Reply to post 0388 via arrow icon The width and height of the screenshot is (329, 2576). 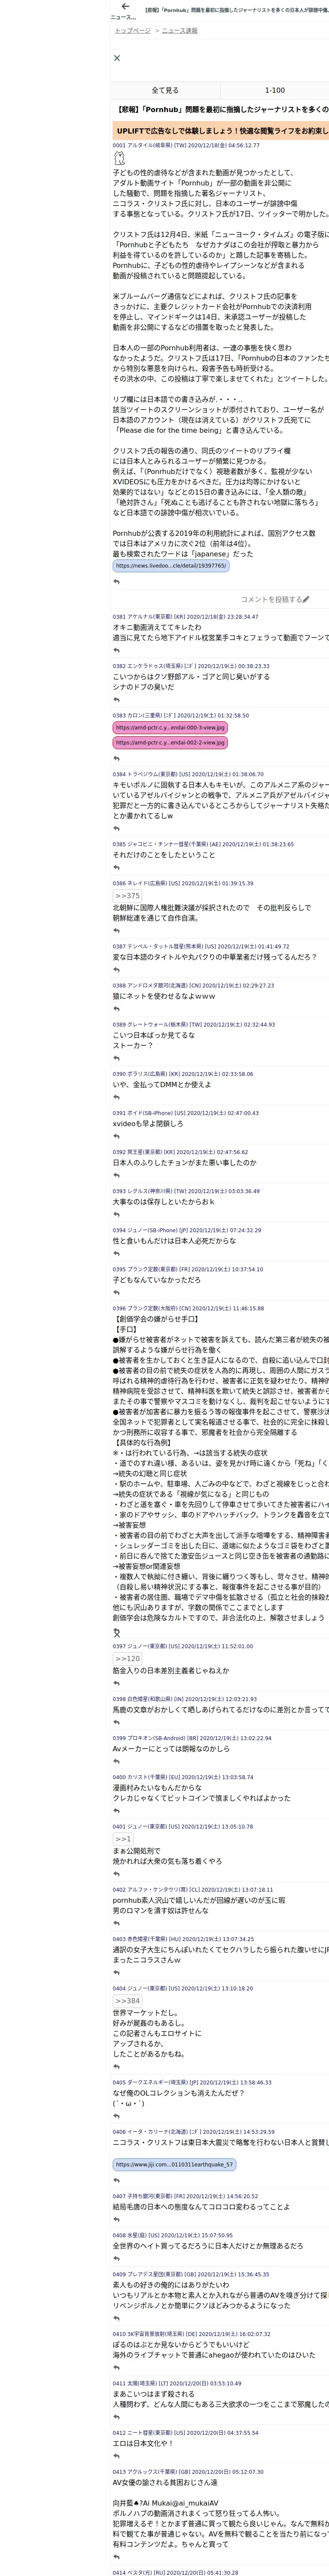(x=117, y=1009)
